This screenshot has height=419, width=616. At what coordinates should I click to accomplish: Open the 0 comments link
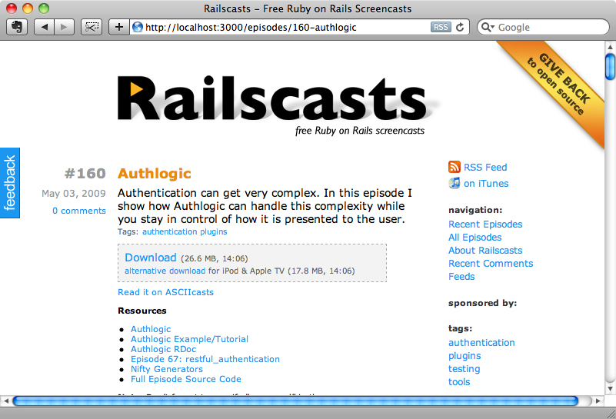pos(79,211)
